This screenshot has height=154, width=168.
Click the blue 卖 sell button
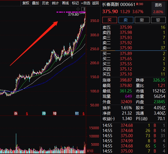tap(126, 20)
